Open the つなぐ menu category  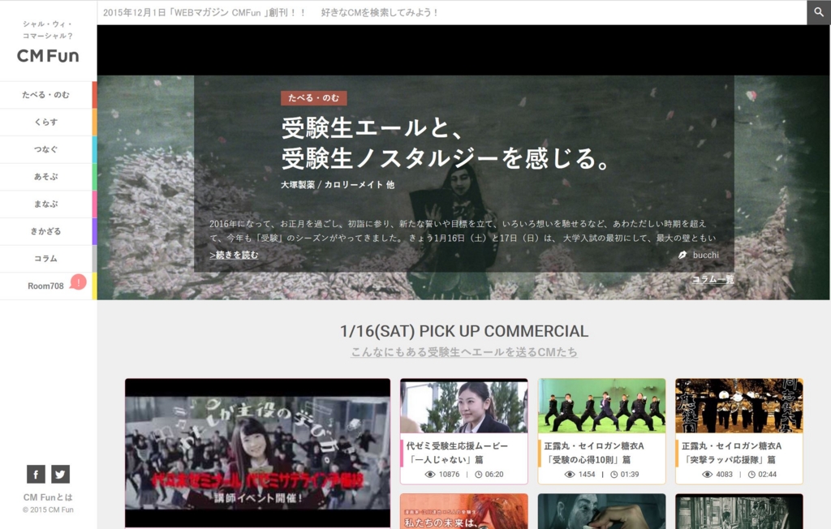[x=48, y=149]
